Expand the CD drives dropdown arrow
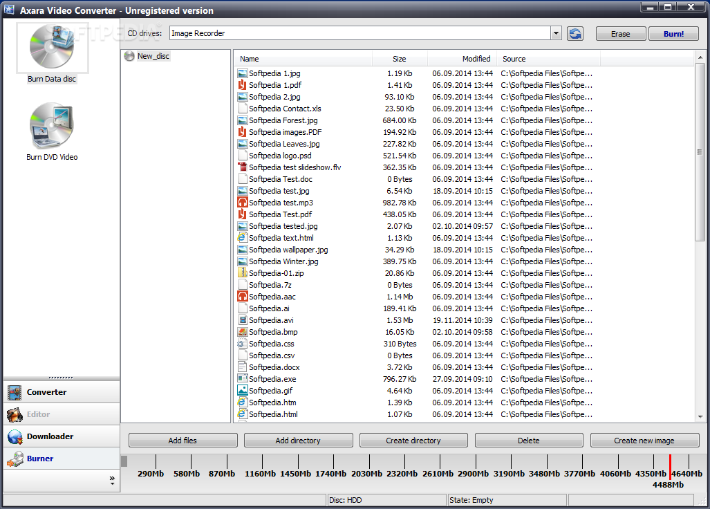The width and height of the screenshot is (710, 509). point(556,33)
